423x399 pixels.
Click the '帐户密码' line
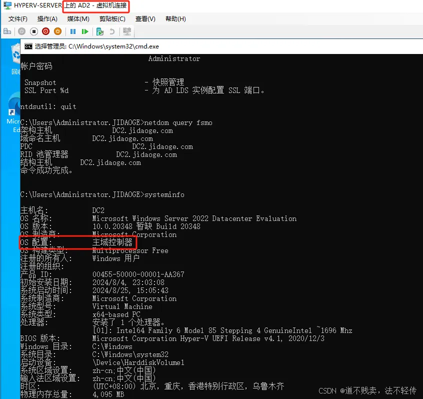[x=36, y=66]
